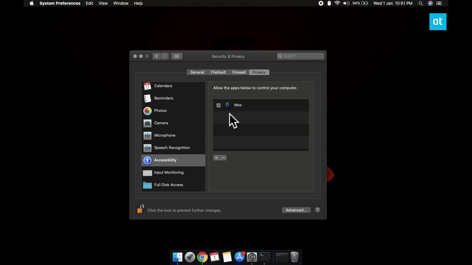Click the Search field in Security & Privacy

[301, 56]
